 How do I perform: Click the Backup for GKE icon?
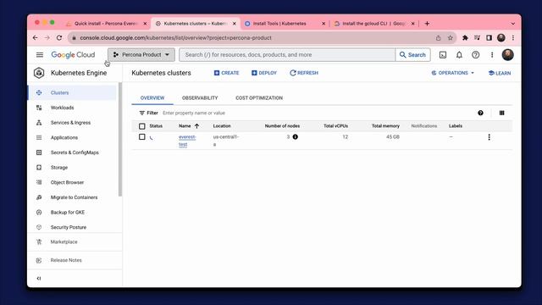coord(39,213)
